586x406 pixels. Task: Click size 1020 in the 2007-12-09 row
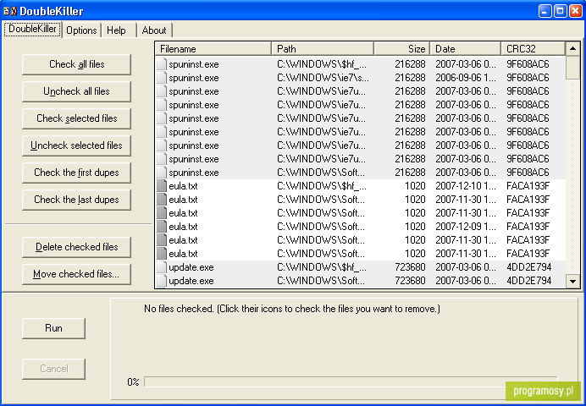[x=415, y=227]
